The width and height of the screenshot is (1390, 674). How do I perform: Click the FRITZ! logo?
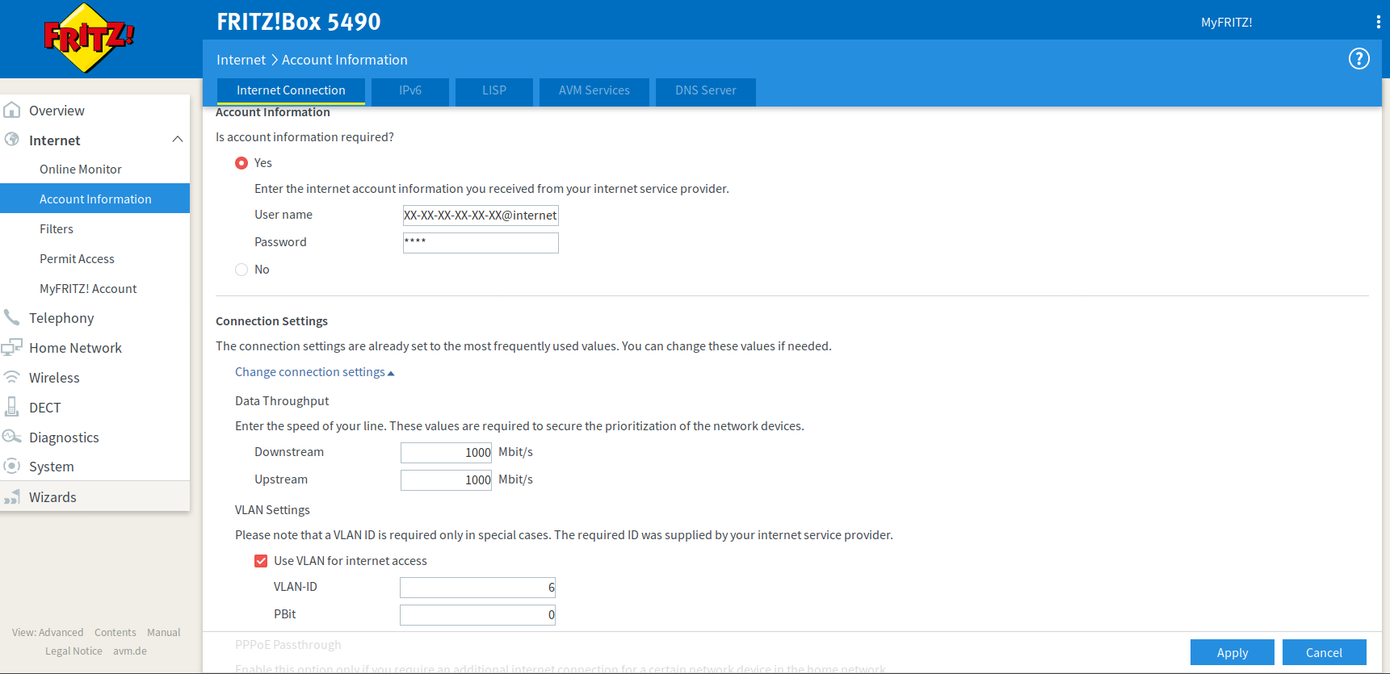89,38
